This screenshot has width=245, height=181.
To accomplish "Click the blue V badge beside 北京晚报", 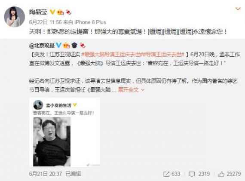I will [58, 45].
